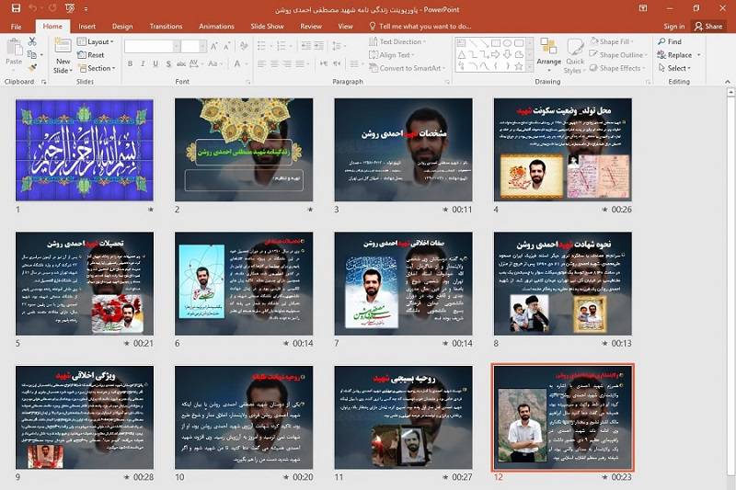The image size is (736, 490).
Task: Select slide 8 thumbnail with two photos
Action: point(562,282)
